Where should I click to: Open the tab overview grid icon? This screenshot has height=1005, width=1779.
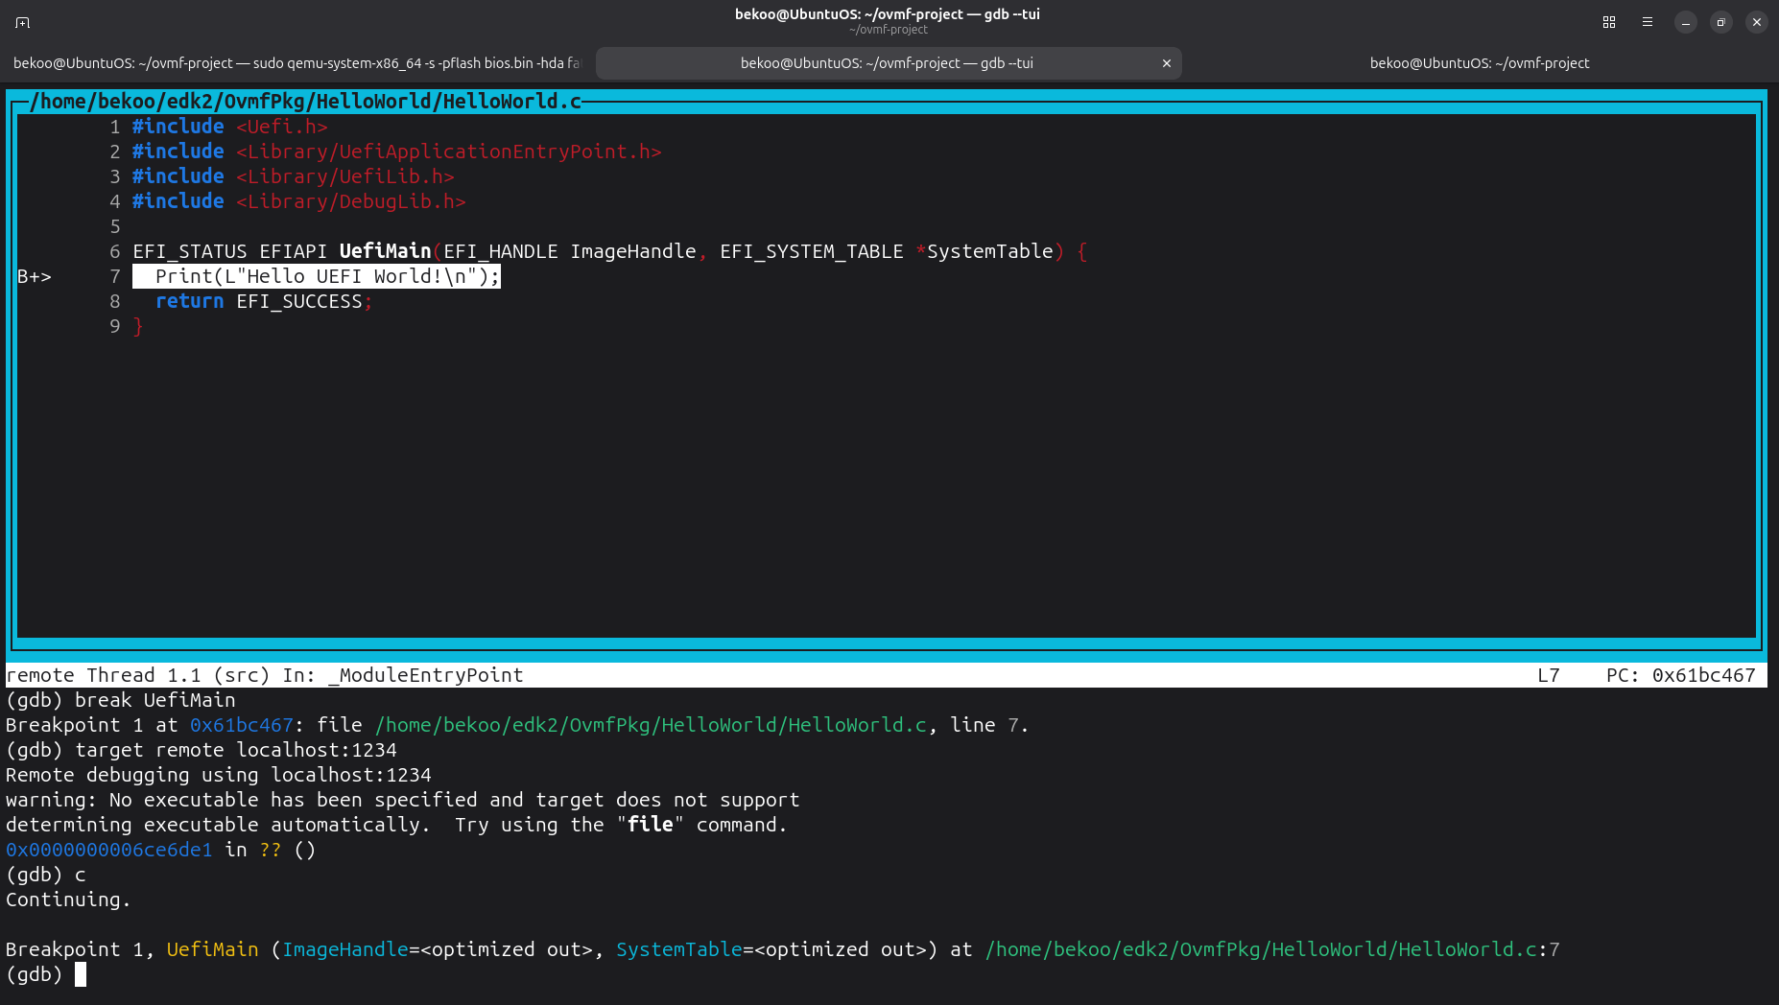click(x=1609, y=22)
